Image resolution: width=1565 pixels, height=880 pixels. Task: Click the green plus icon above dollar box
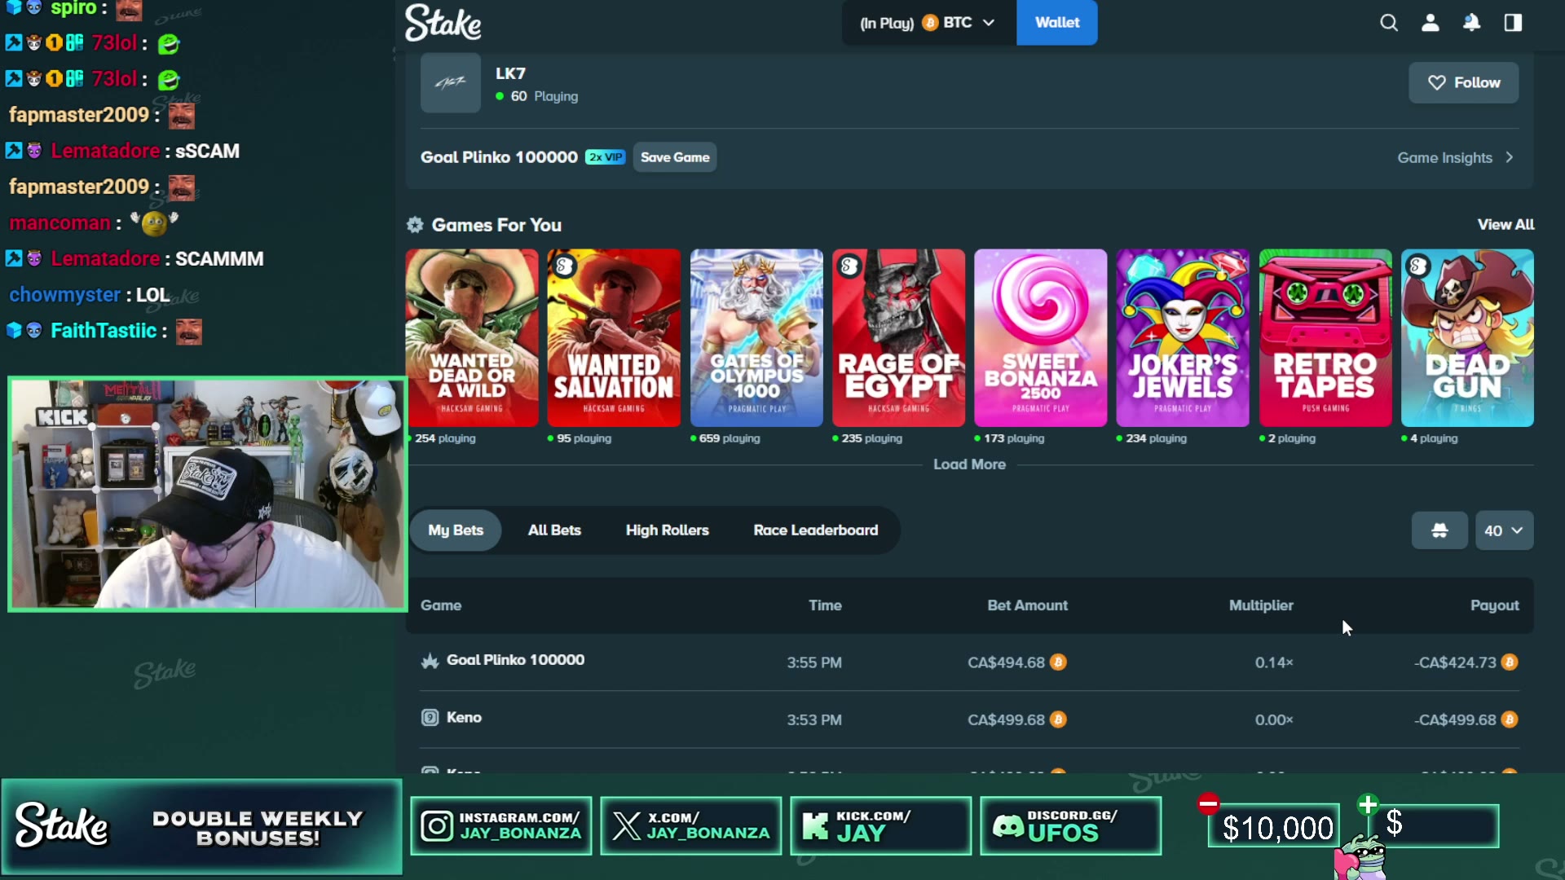coord(1368,805)
